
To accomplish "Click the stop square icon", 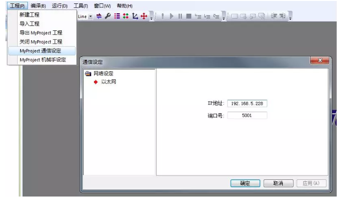I will (189, 16).
